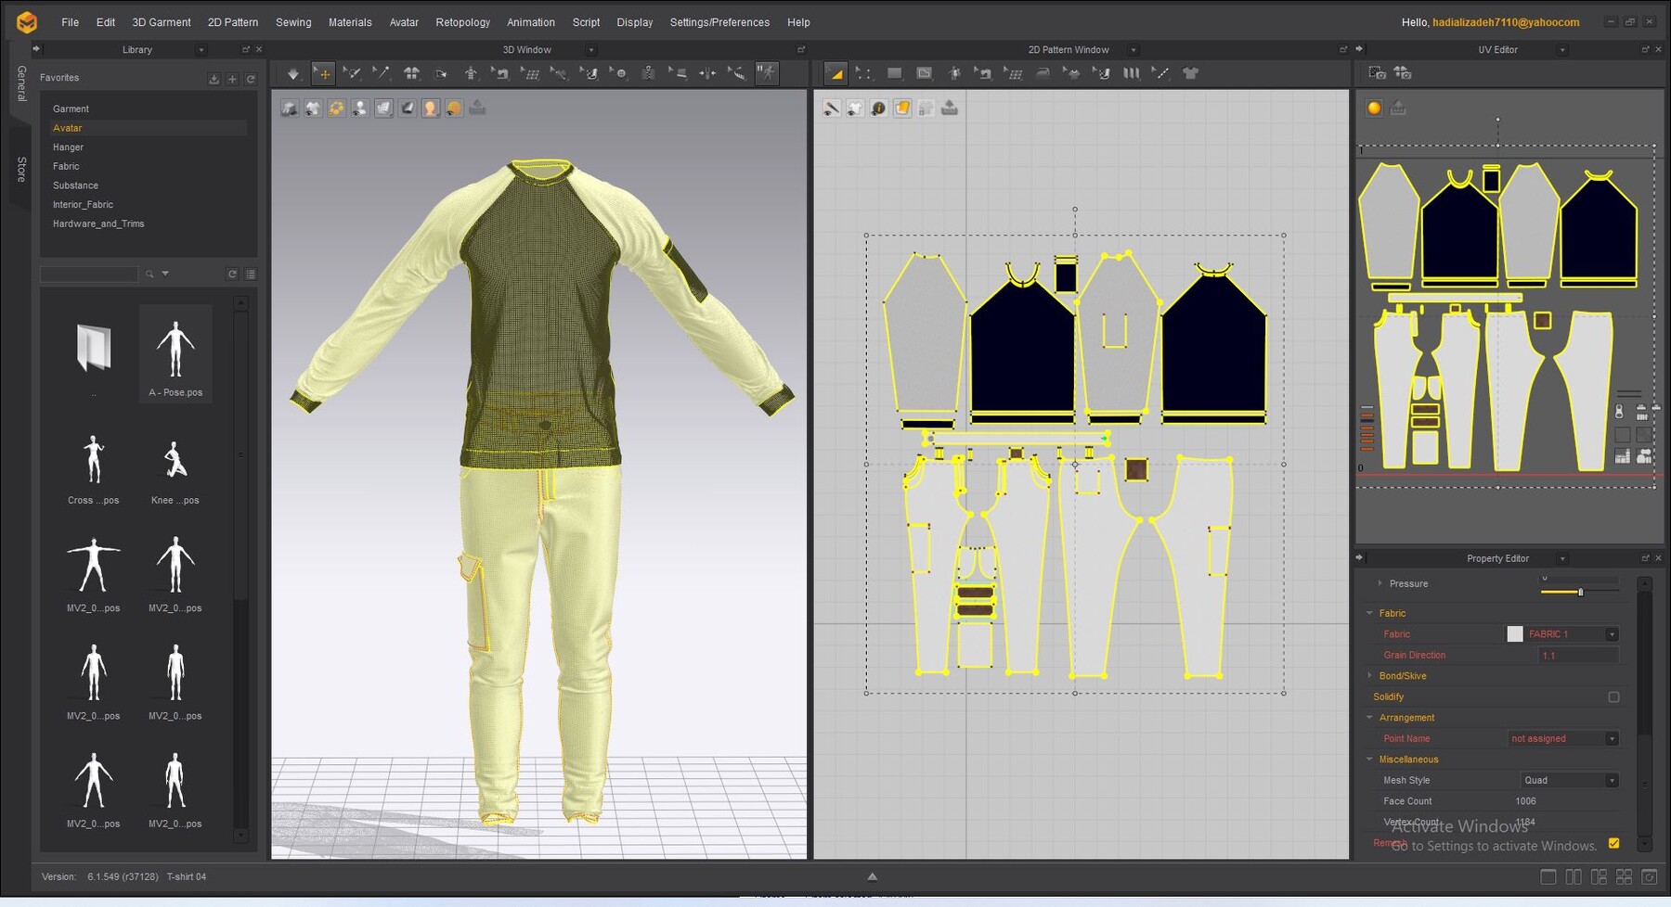This screenshot has height=907, width=1671.
Task: Open the Sewing menu
Action: tap(293, 21)
